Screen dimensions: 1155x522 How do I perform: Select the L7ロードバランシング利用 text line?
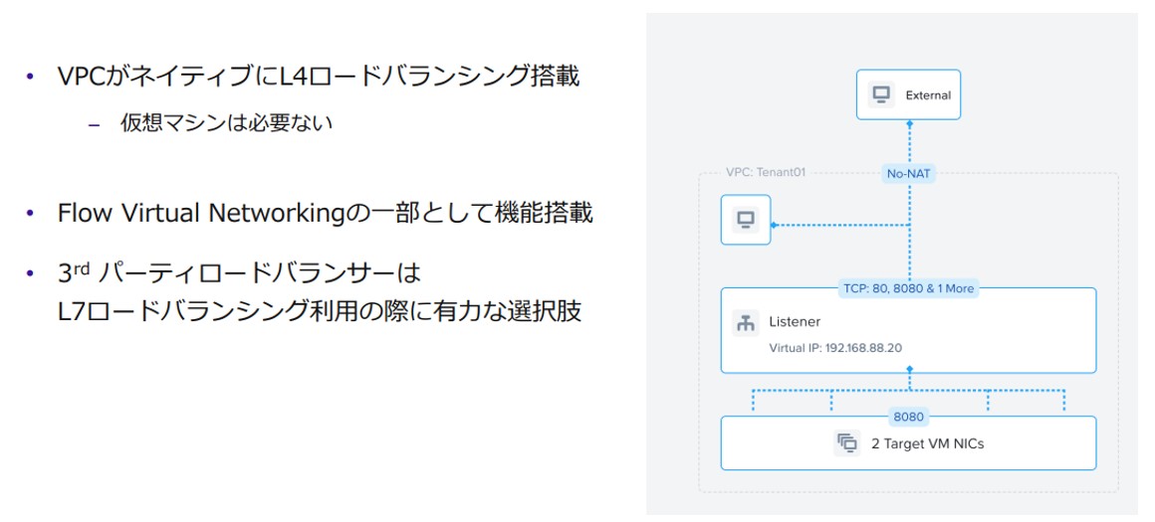click(319, 310)
